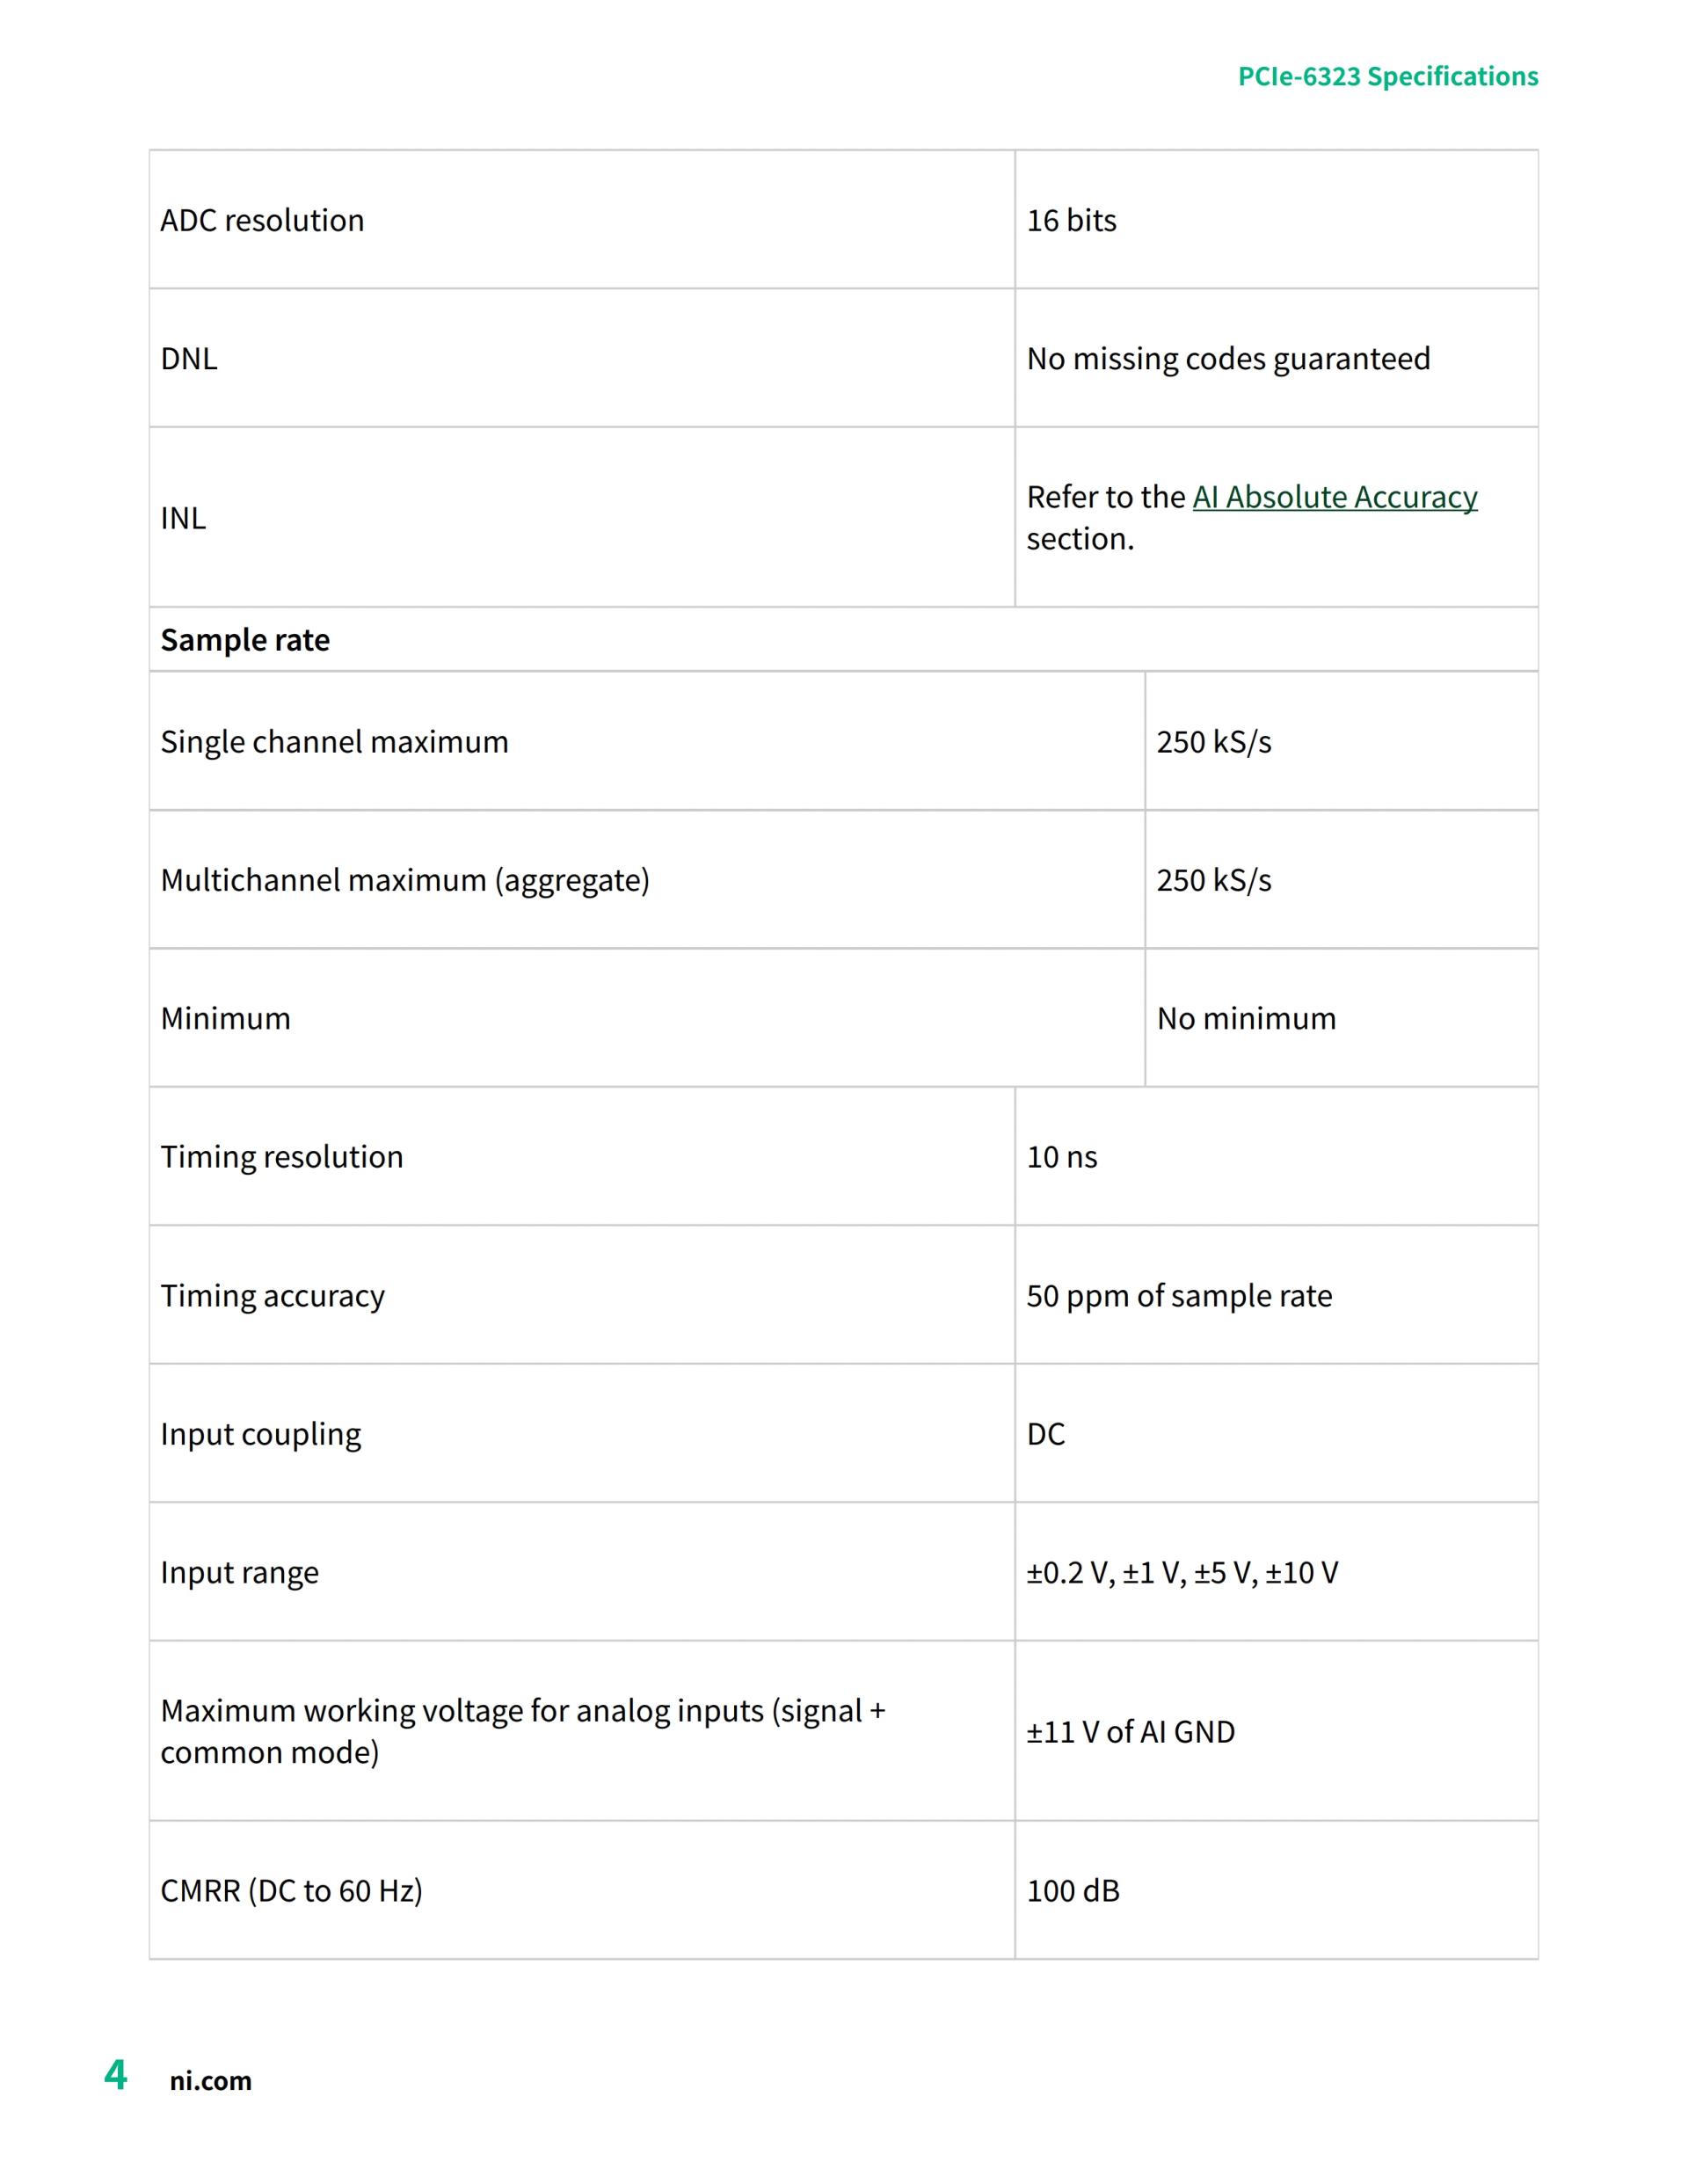
Task: Click the INL row label
Action: tap(183, 518)
